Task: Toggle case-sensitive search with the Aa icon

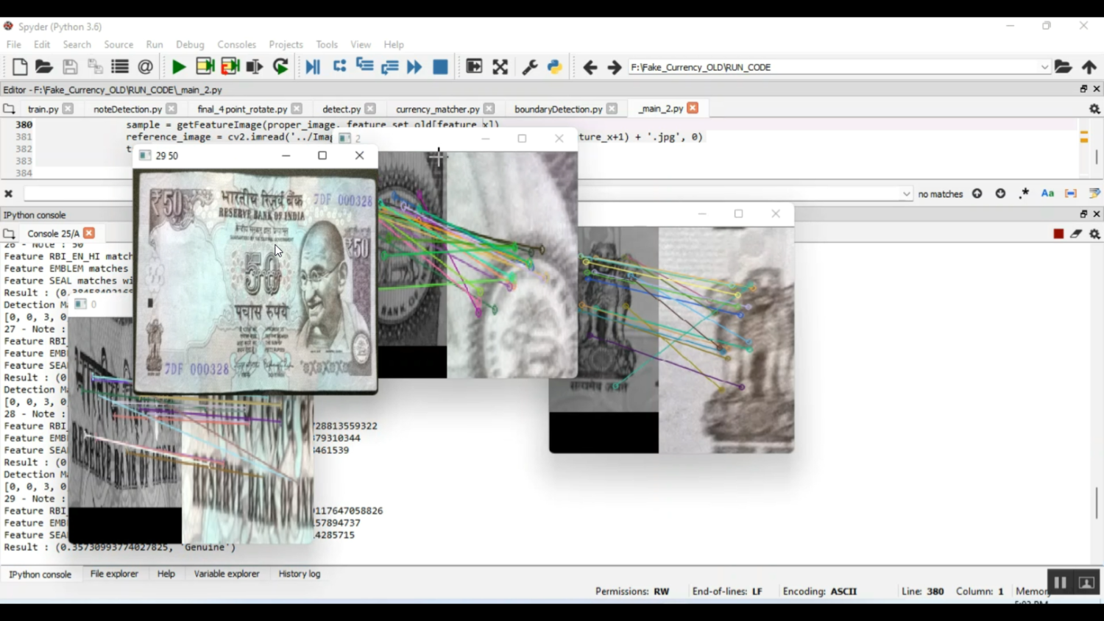Action: coord(1047,193)
